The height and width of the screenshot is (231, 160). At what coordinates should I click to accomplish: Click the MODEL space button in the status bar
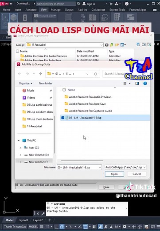tap(33, 227)
